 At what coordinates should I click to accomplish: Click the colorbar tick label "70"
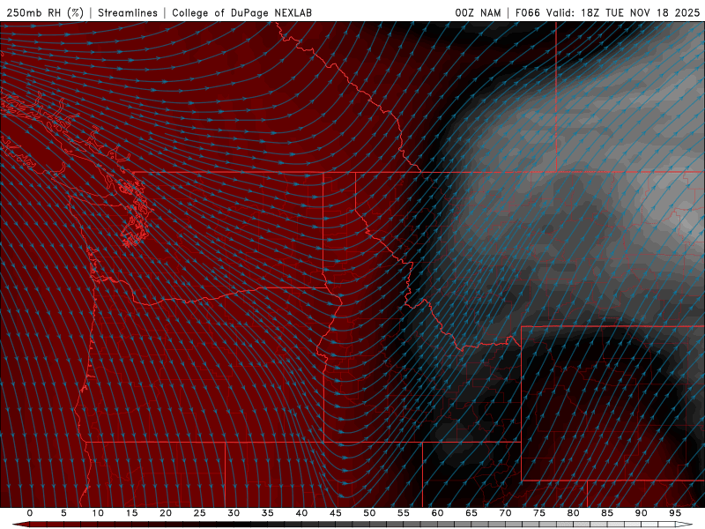(505, 513)
